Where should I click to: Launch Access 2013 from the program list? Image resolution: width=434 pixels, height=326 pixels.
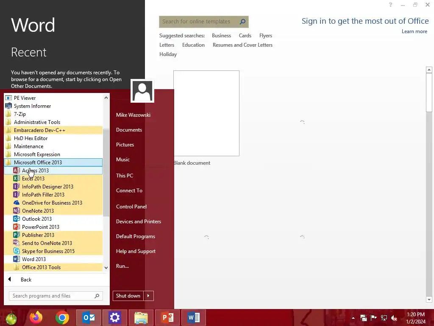[x=53, y=171]
